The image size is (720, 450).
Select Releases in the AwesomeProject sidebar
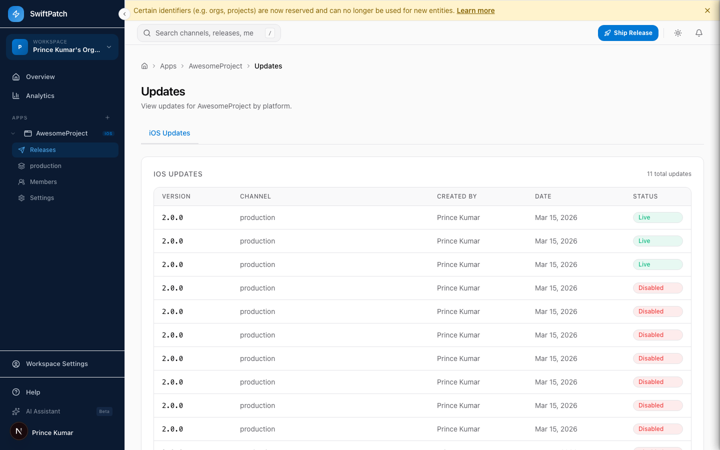pyautogui.click(x=42, y=149)
